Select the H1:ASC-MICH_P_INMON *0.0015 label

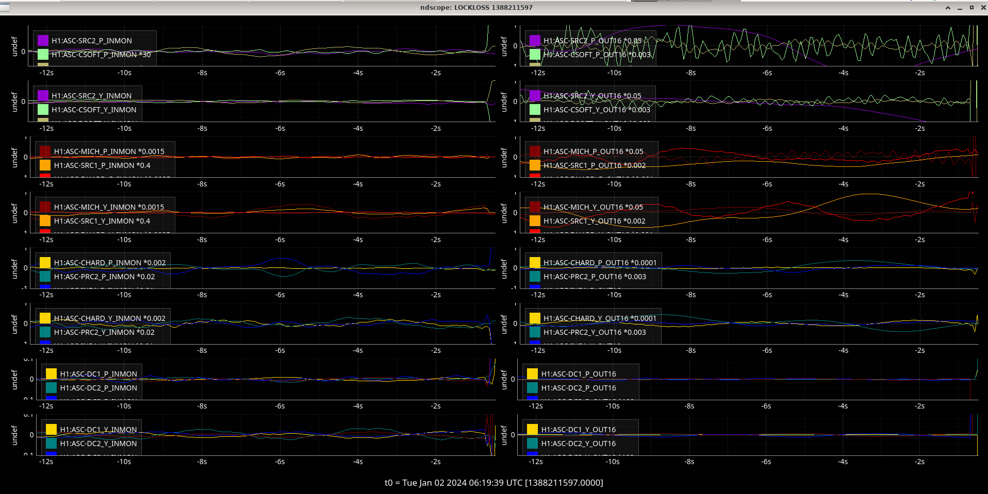point(109,151)
